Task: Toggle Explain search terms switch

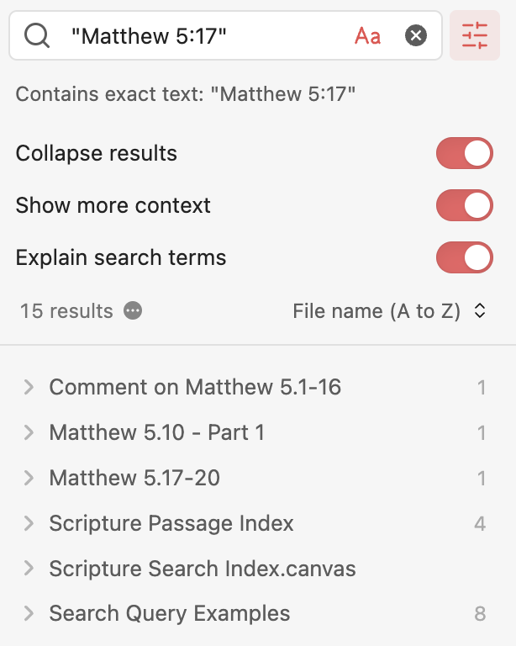Action: 464,257
